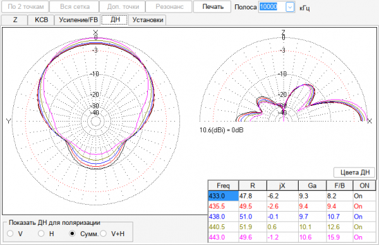Image resolution: width=379 pixels, height=245 pixels.
Task: Click the Ga column header
Action: click(312, 186)
